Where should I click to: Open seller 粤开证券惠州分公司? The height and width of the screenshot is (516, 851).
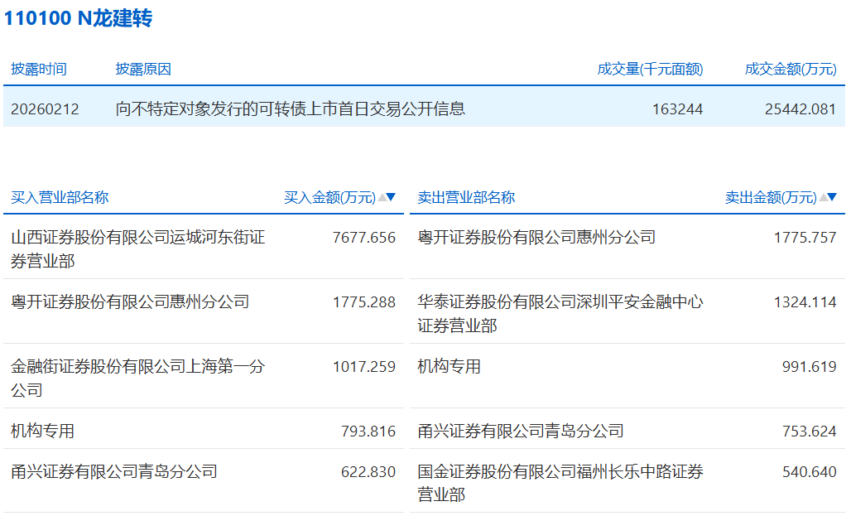tap(536, 238)
